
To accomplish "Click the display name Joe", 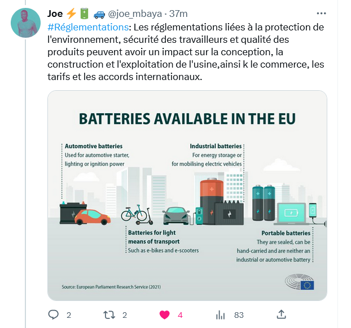I will [x=55, y=14].
